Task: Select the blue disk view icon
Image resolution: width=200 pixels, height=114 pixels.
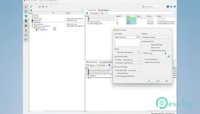Action: tap(171, 7)
